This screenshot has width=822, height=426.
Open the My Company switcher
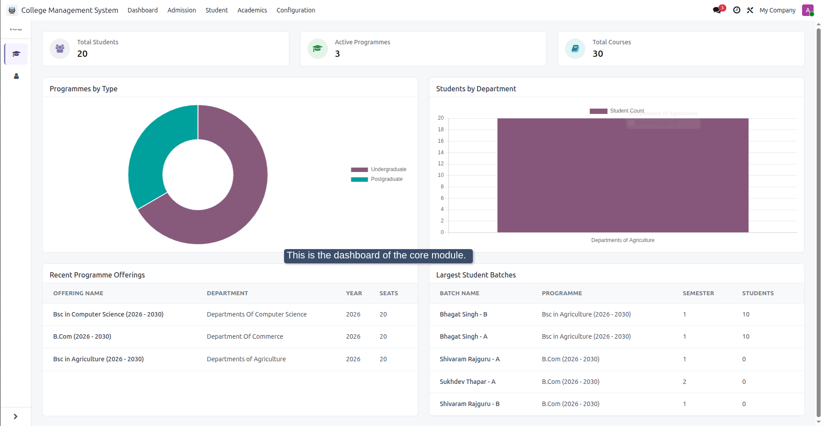click(778, 10)
